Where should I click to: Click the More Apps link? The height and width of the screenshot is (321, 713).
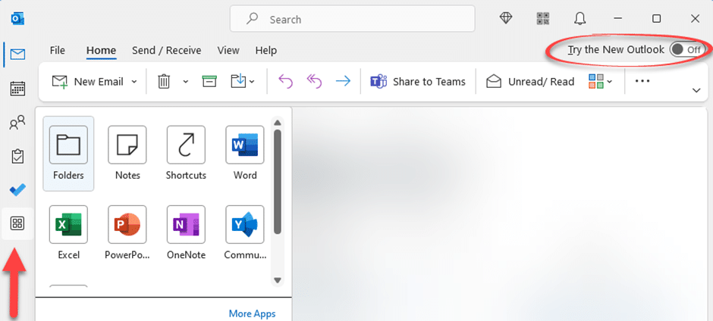click(x=252, y=313)
